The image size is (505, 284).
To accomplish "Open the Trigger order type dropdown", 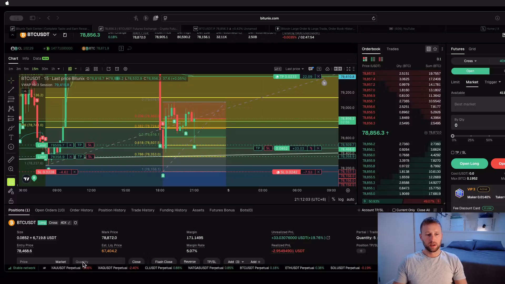I will pos(493,82).
